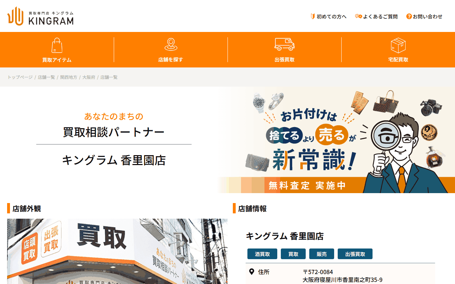
Task: Click the shopping bag icon above 買取アイテム
Action: coord(57,45)
